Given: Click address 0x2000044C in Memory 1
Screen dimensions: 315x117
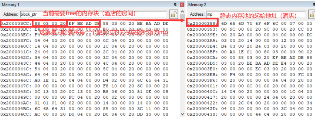Looking at the screenshot, I should coord(16,69).
